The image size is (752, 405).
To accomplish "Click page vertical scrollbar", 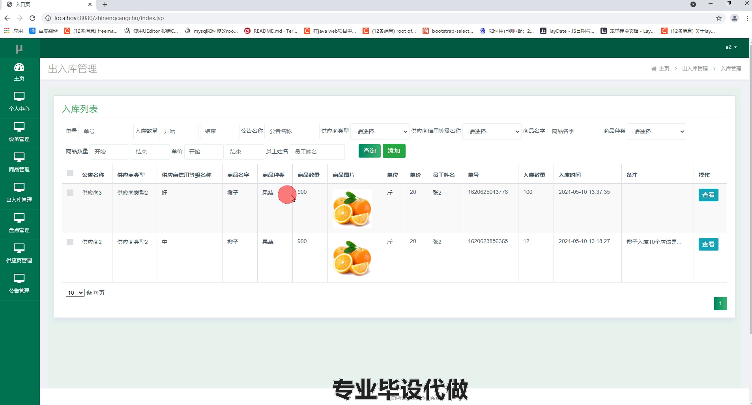I will click(x=750, y=189).
